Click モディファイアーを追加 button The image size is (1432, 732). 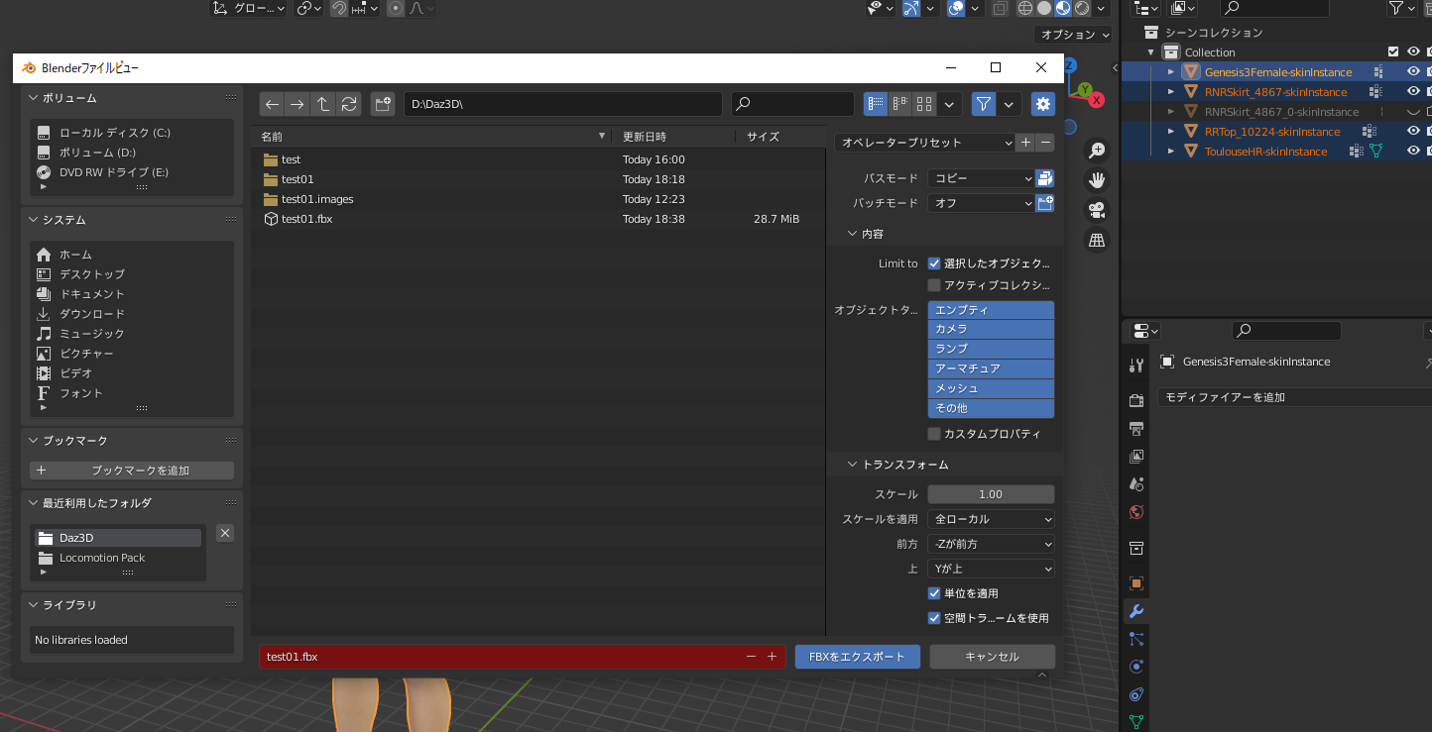1294,397
